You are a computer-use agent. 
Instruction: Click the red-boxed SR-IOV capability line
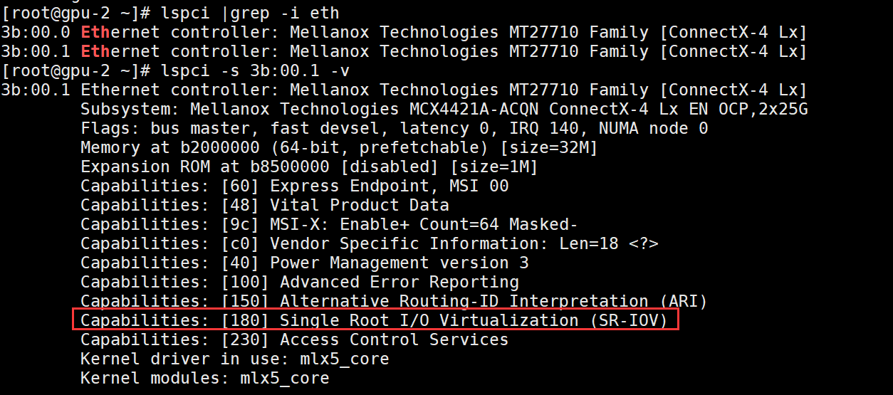click(x=374, y=320)
